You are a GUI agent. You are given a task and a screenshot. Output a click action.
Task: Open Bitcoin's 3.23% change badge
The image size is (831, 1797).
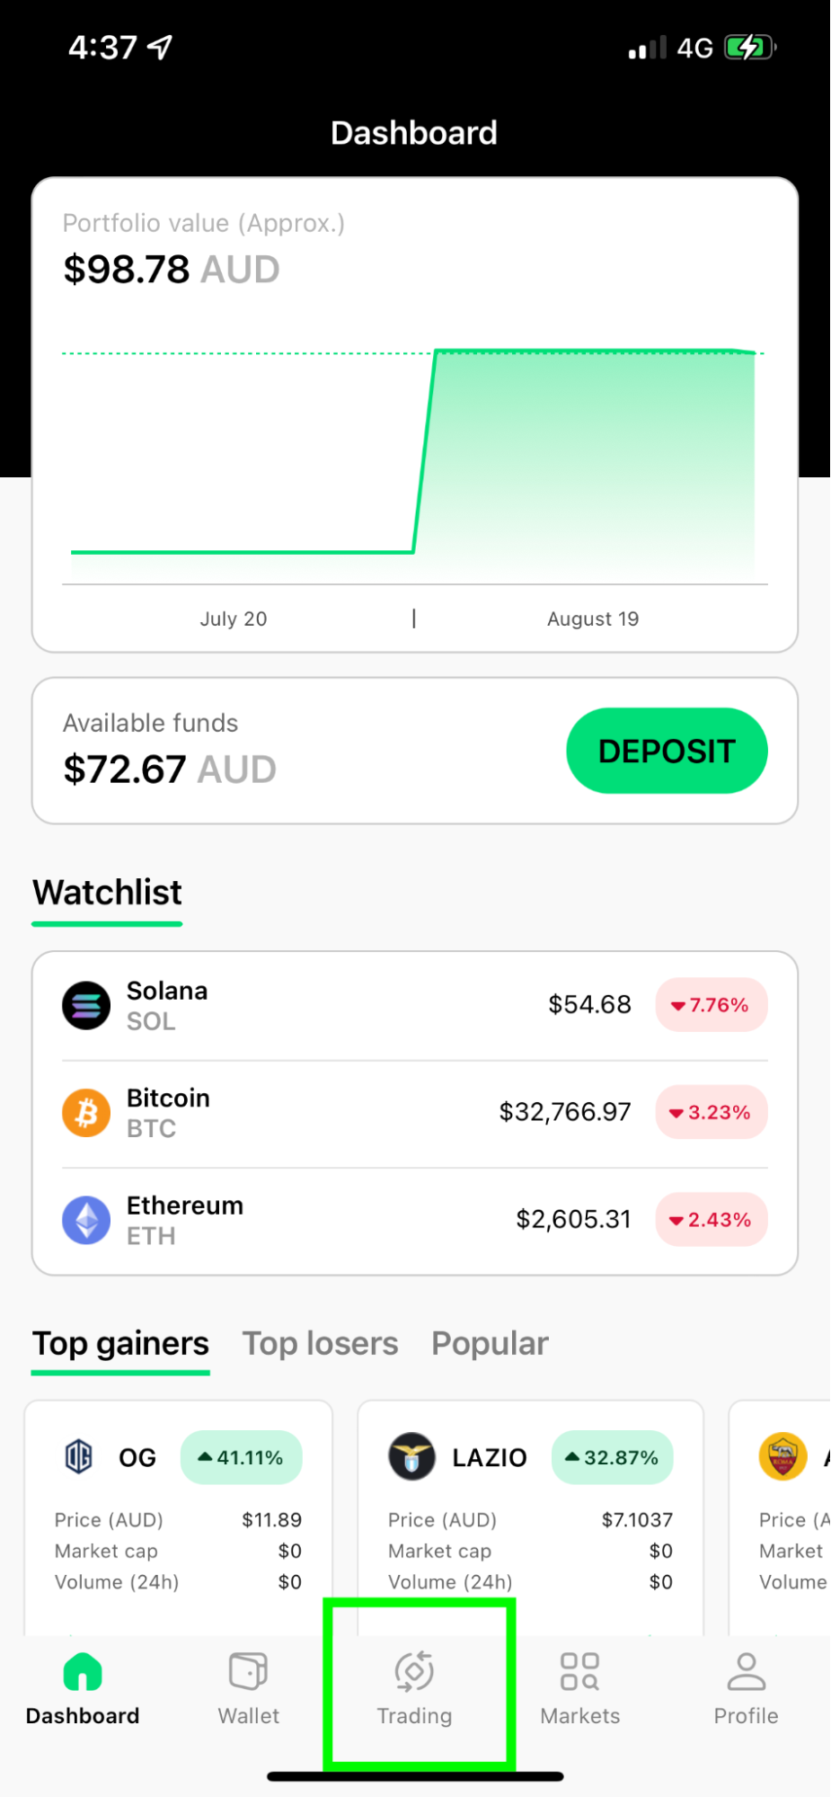[711, 1113]
